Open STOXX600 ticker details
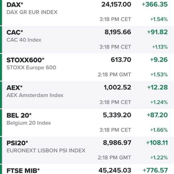The height and width of the screenshot is (174, 174). 25,60
